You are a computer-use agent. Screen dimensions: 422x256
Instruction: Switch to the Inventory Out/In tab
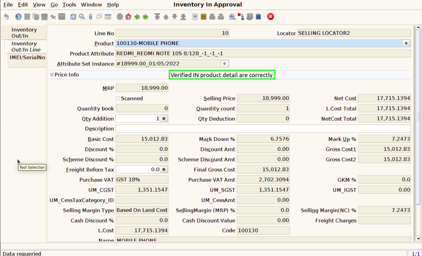[x=24, y=33]
